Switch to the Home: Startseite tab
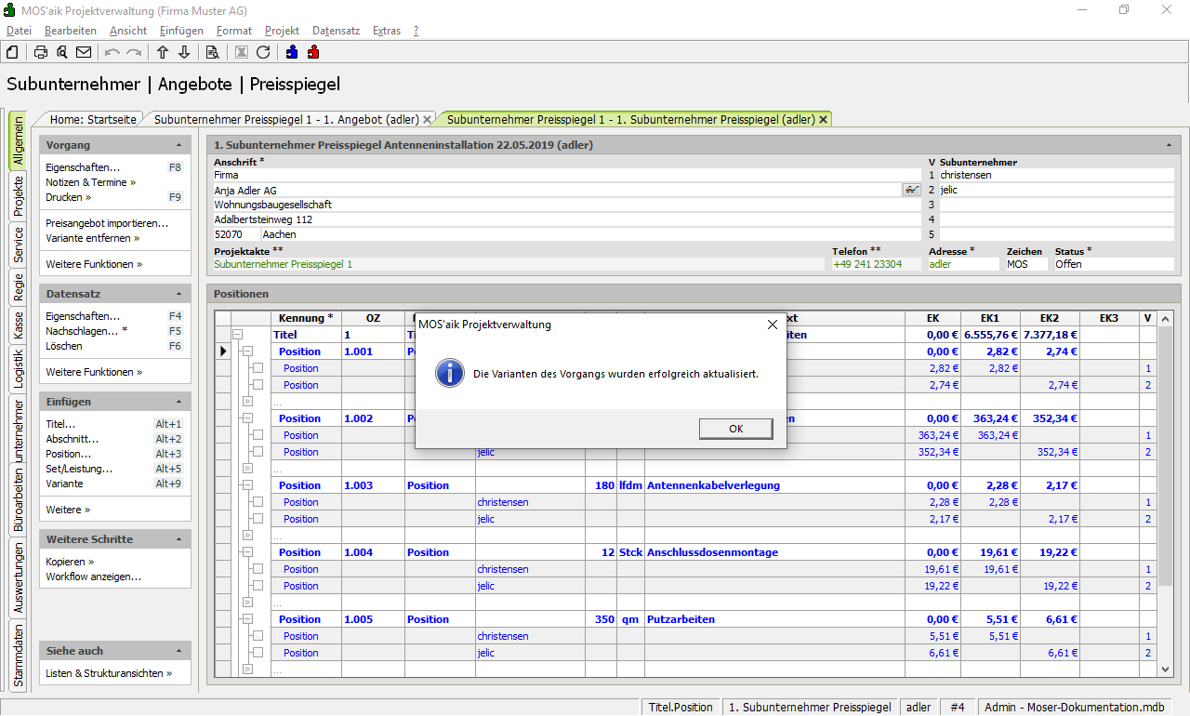The height and width of the screenshot is (716, 1190). (x=93, y=119)
